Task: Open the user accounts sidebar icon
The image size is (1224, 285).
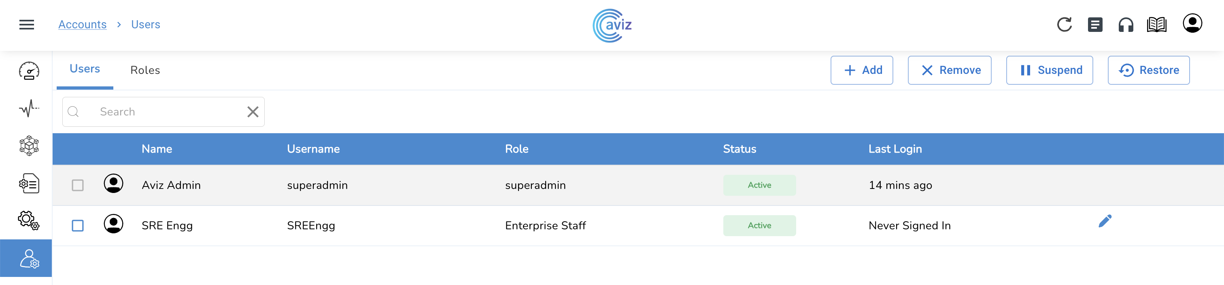Action: pyautogui.click(x=29, y=258)
